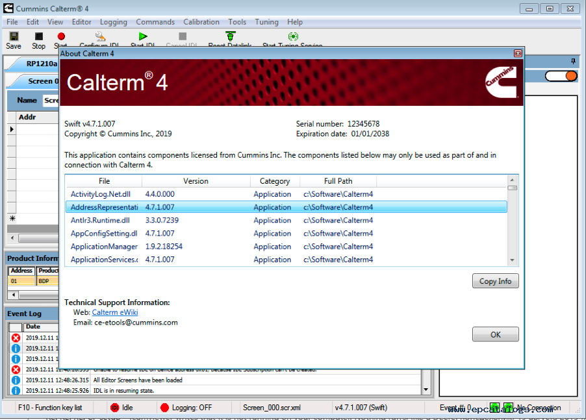Click the Stop toolbar icon
Viewport: 586px width, 420px height.
click(39, 36)
